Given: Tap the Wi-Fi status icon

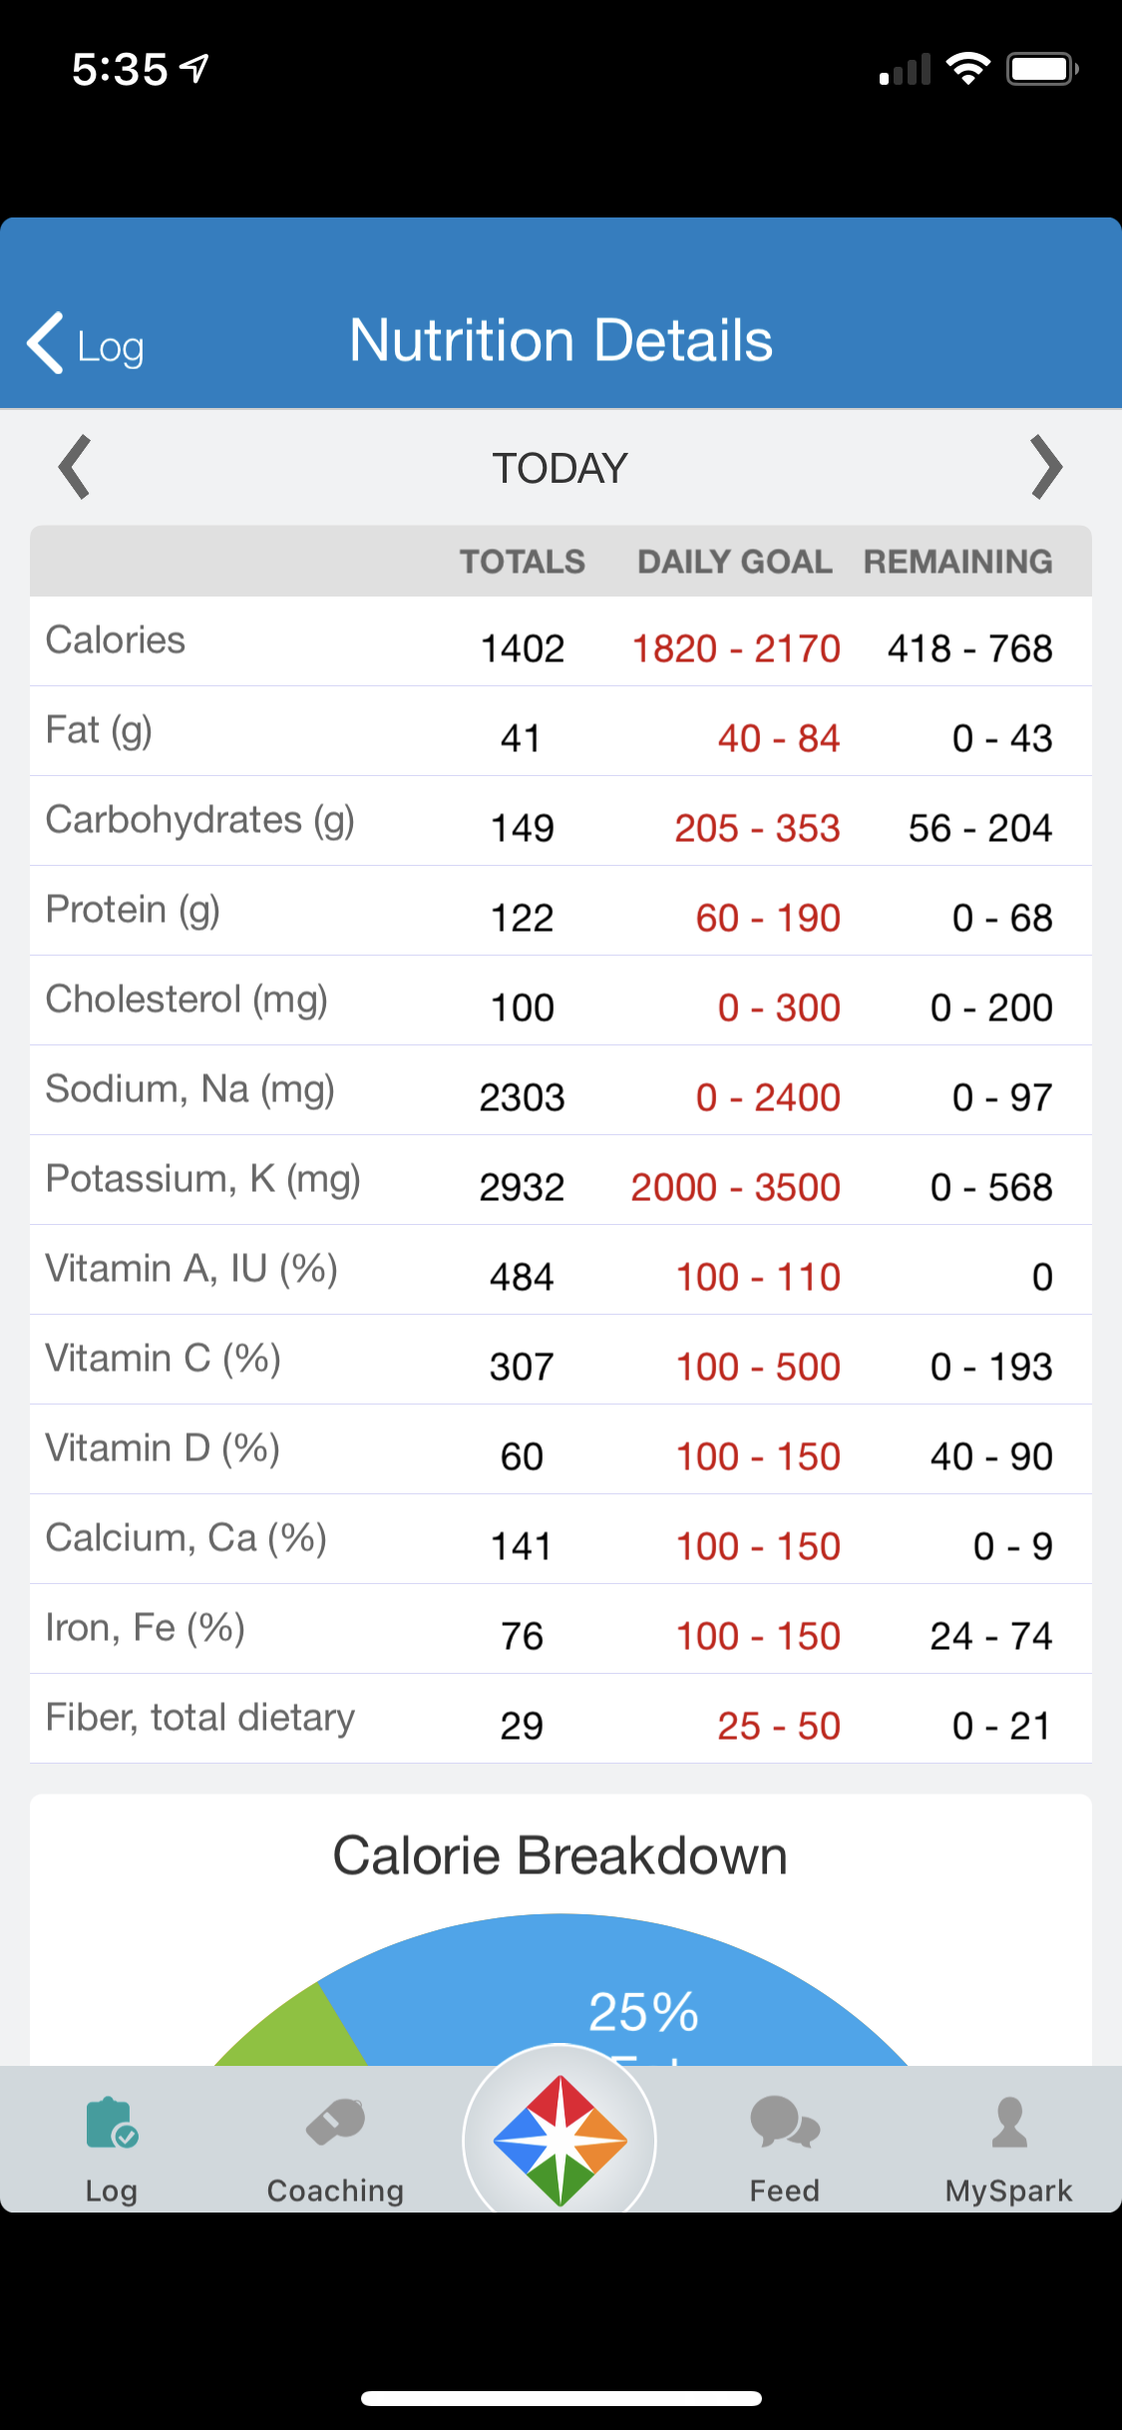Looking at the screenshot, I should [967, 69].
